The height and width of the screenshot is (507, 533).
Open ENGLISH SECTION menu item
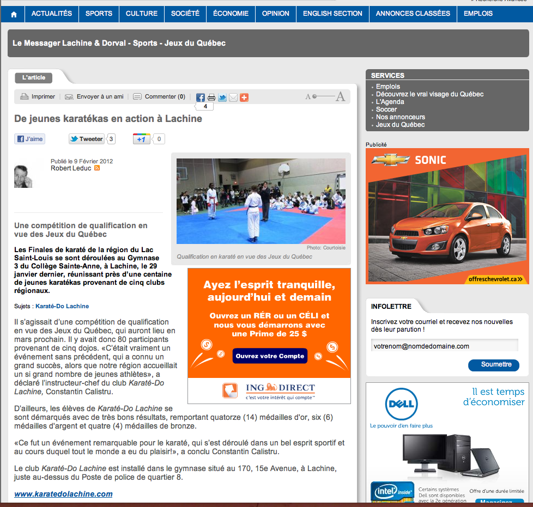click(333, 14)
